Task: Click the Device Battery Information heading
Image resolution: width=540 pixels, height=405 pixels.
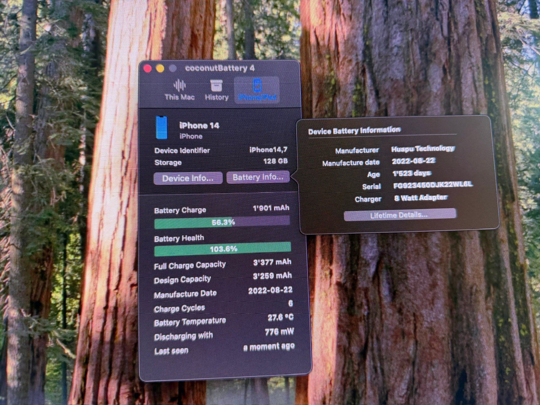Action: [x=354, y=130]
